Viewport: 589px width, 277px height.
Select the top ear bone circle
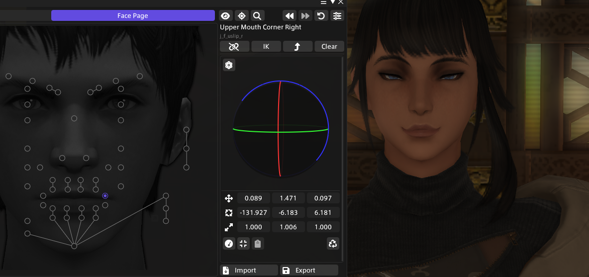[187, 130]
